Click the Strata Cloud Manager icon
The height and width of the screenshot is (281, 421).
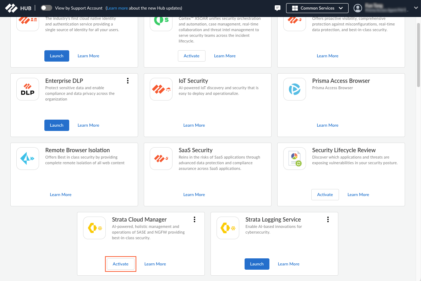(x=94, y=228)
